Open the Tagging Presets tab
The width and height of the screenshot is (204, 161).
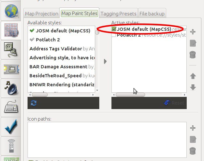118,14
